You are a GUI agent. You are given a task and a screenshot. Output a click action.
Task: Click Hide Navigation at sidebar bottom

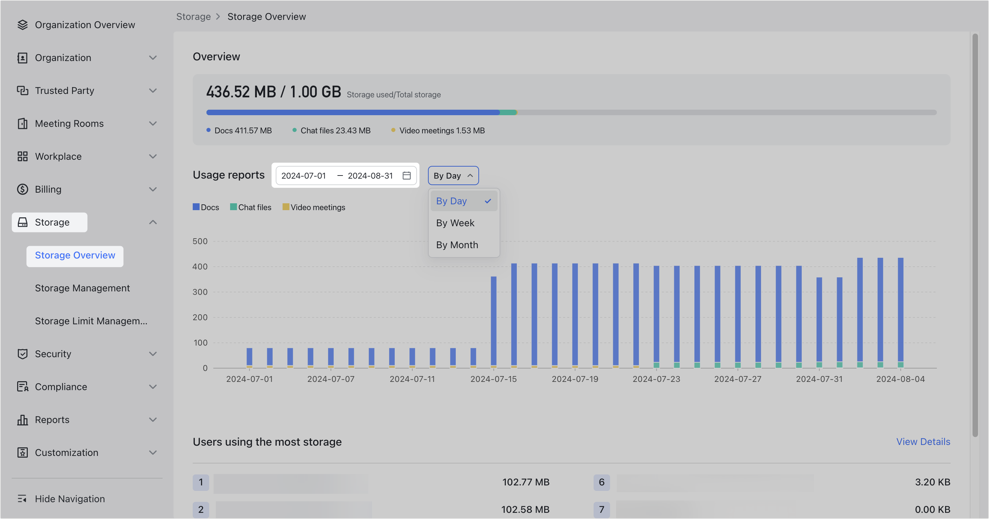pyautogui.click(x=70, y=498)
